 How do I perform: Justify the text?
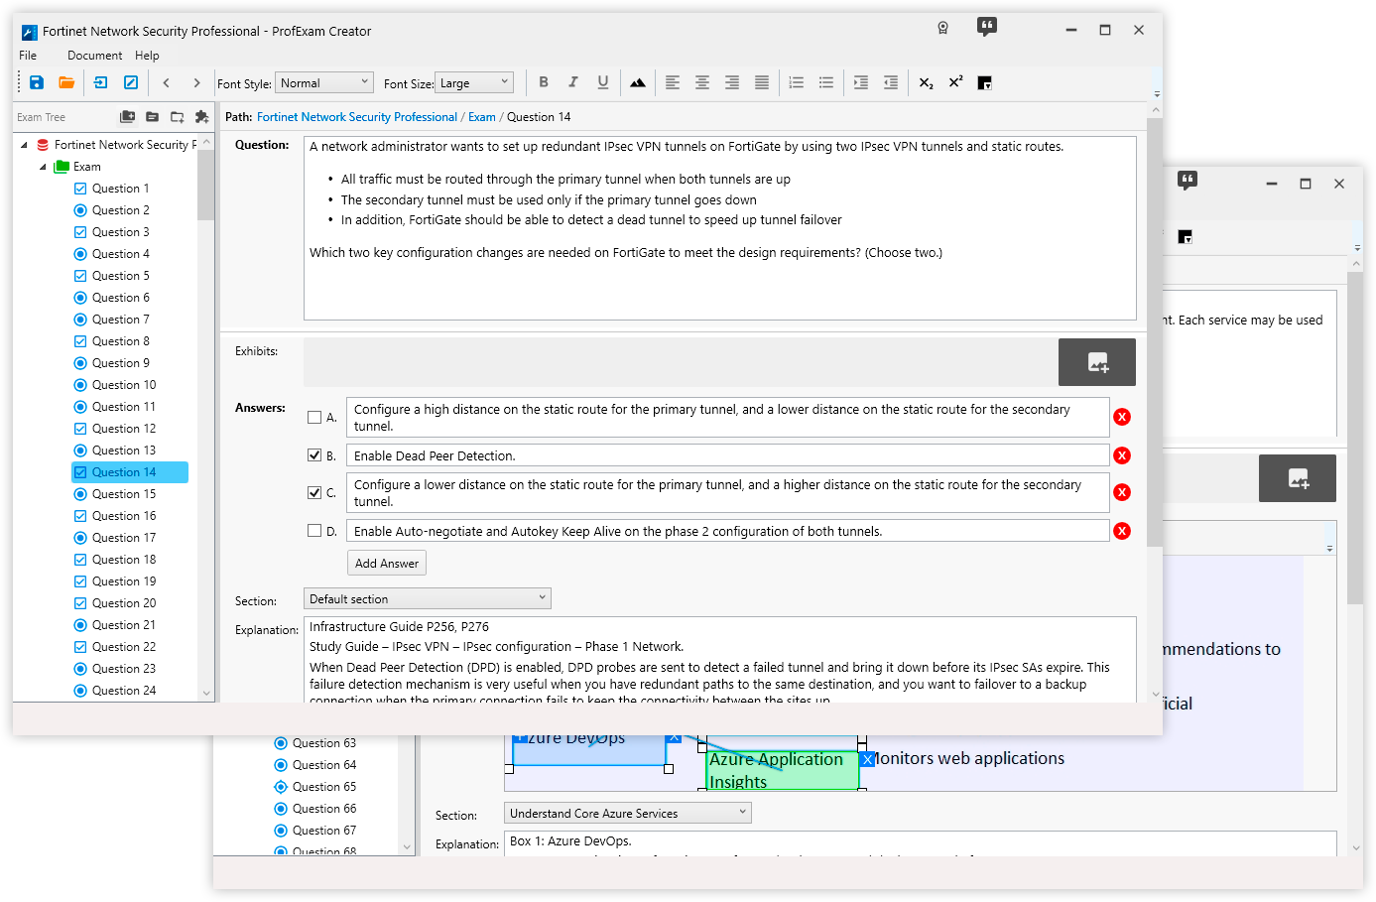click(762, 82)
